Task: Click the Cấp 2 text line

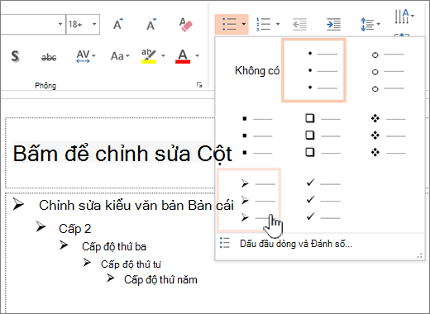Action: (x=74, y=229)
